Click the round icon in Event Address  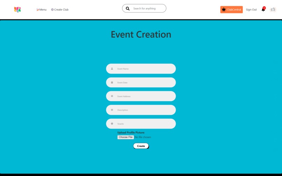tap(112, 96)
